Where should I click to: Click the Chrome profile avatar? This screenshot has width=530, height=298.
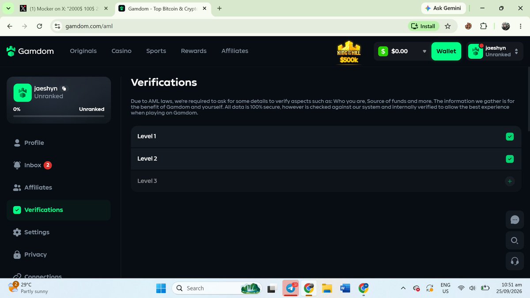[506, 26]
